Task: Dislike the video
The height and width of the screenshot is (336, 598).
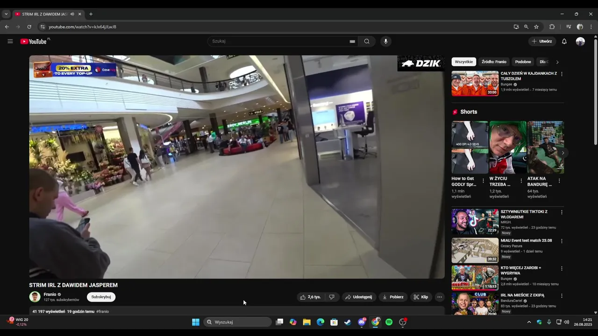Action: [x=332, y=297]
